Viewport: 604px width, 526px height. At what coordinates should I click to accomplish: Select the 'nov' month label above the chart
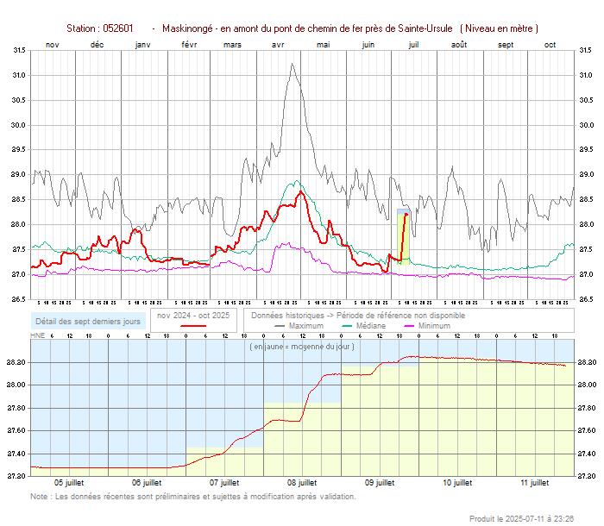point(53,45)
